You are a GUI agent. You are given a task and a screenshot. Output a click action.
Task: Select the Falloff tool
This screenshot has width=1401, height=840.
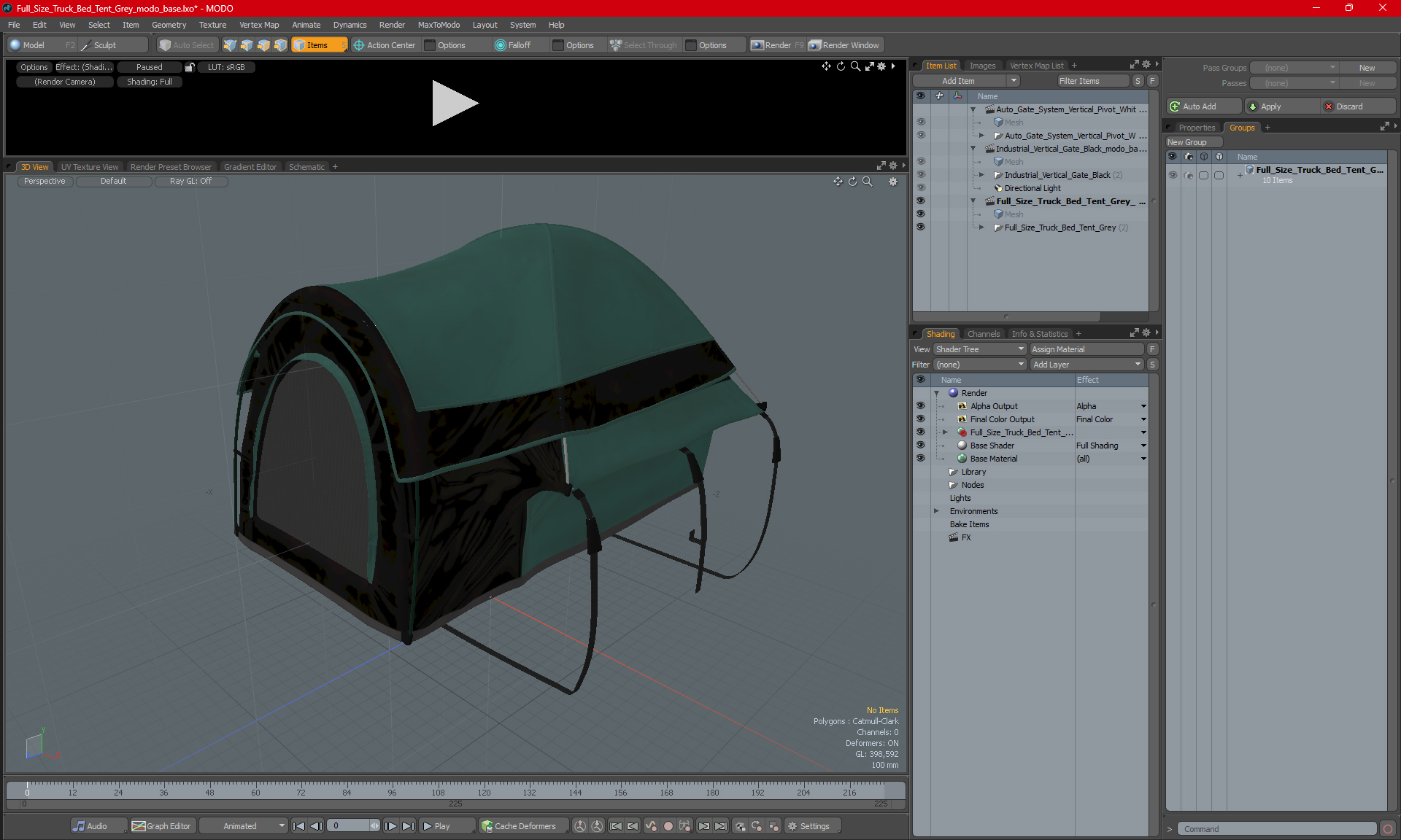(x=512, y=45)
